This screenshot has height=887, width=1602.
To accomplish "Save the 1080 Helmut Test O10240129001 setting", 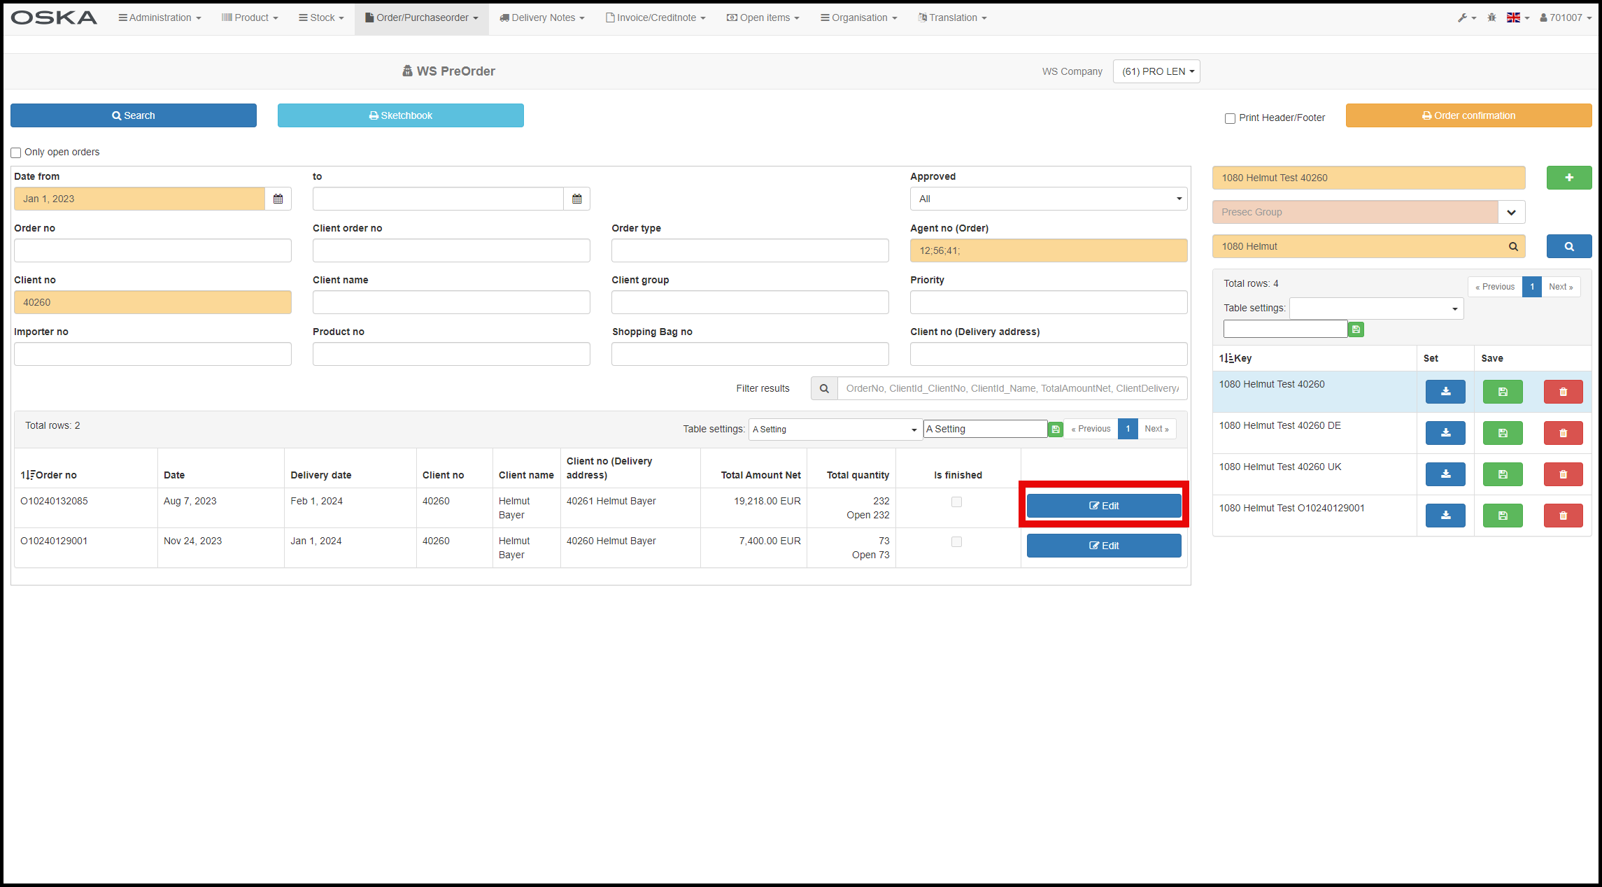I will pyautogui.click(x=1502, y=516).
